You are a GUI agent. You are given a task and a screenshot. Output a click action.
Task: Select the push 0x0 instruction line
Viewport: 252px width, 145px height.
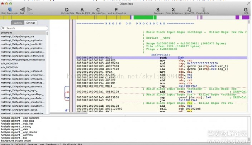coord(162,58)
